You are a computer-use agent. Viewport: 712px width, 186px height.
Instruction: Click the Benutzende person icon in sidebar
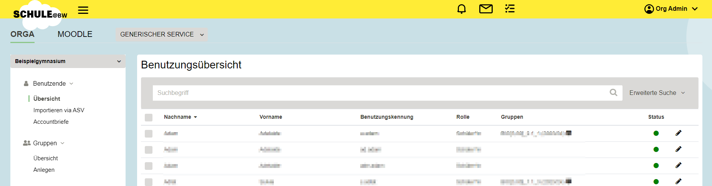click(x=26, y=83)
